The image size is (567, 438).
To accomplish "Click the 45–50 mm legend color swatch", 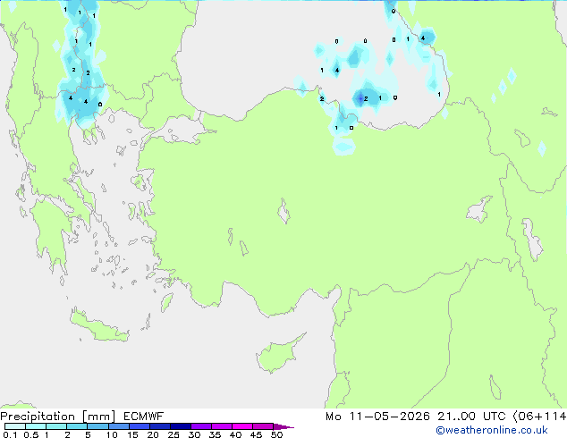I will click(x=263, y=426).
